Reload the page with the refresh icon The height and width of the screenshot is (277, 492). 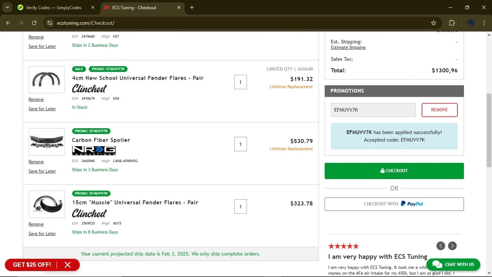[34, 23]
